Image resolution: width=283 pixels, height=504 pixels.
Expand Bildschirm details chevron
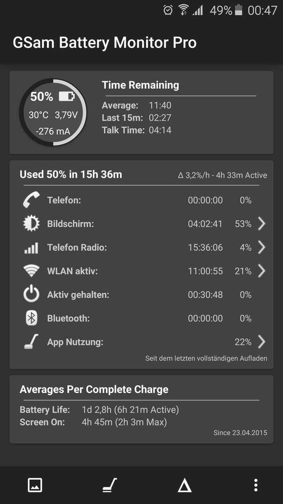coord(262,224)
